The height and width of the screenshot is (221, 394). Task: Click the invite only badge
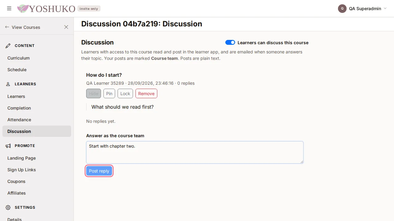click(x=89, y=9)
